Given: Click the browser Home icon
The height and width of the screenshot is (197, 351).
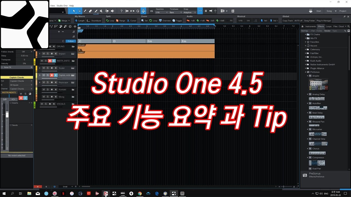Looking at the screenshot, I should coord(302,27).
